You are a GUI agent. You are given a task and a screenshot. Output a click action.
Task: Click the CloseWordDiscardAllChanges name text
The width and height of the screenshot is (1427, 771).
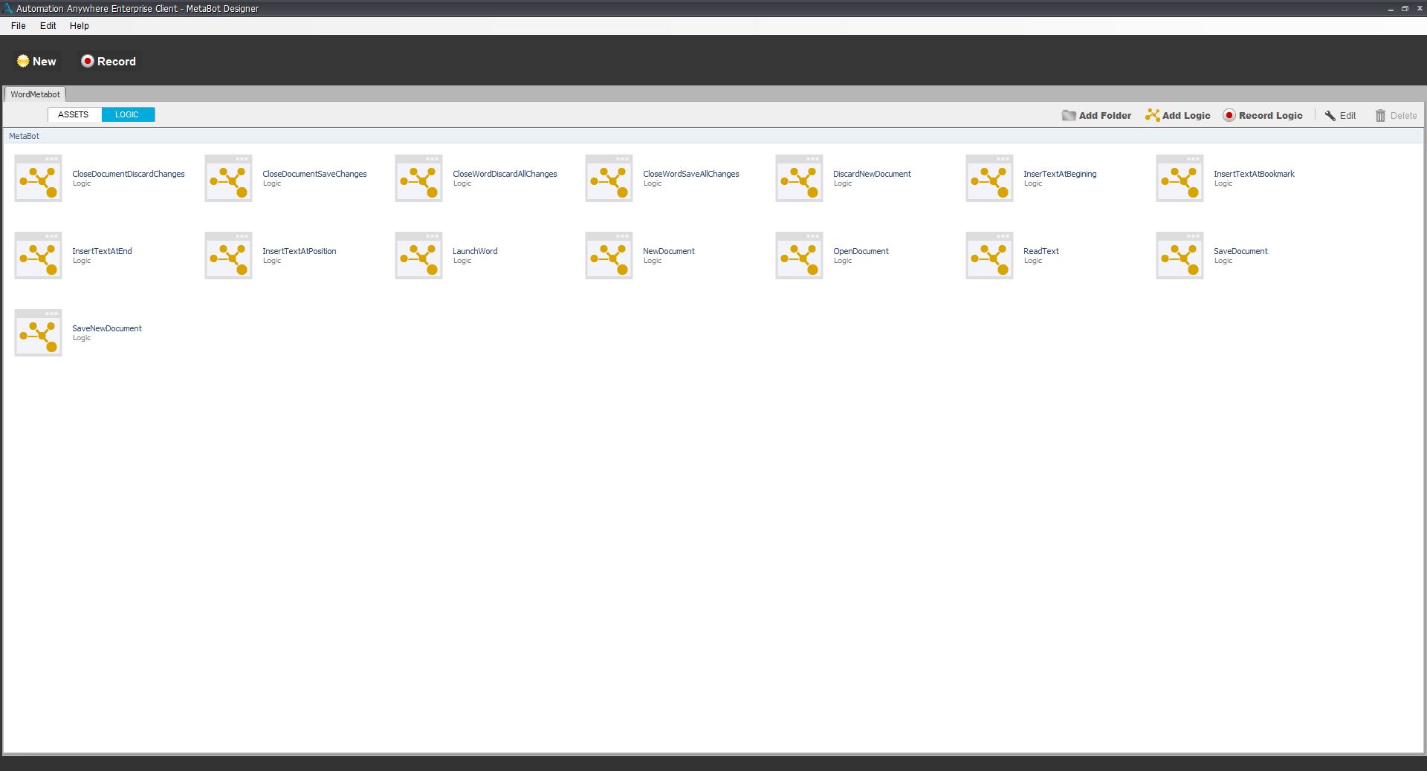(505, 174)
